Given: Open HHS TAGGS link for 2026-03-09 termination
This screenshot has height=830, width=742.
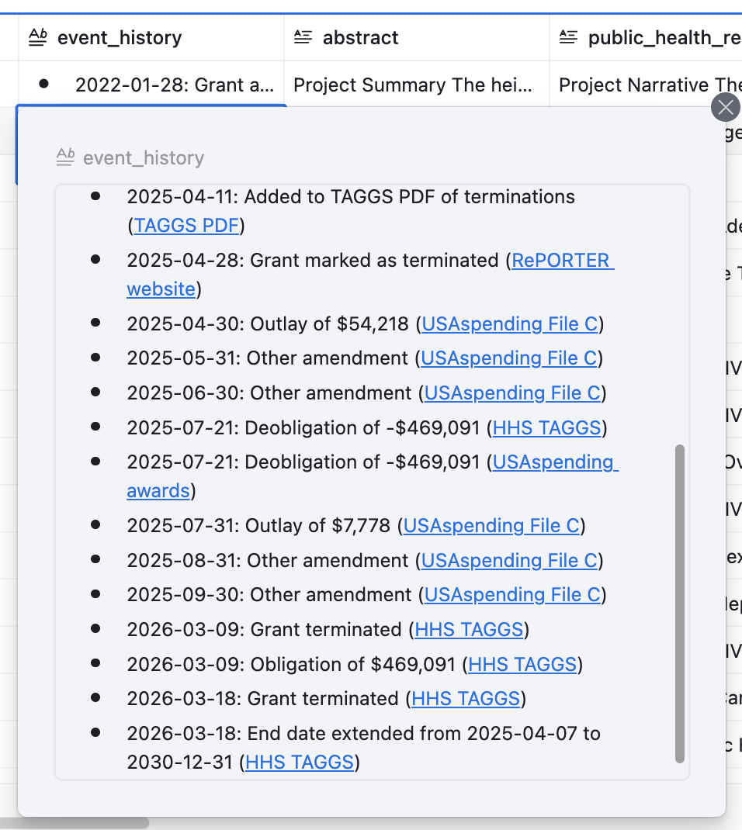Looking at the screenshot, I should 469,630.
